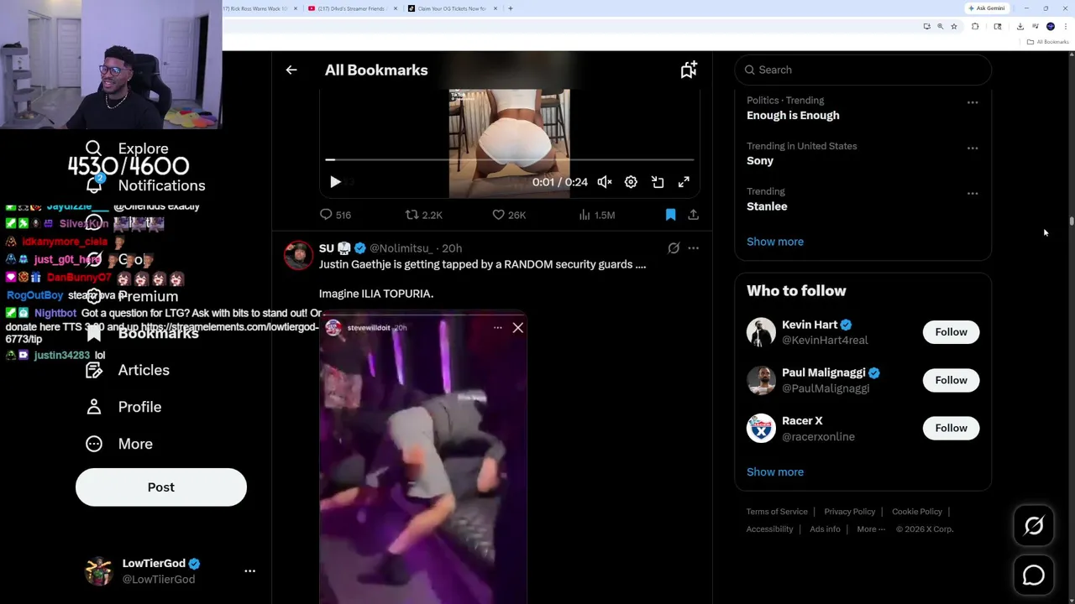This screenshot has width=1075, height=604.
Task: Open Notifications in sidebar
Action: tap(145, 185)
